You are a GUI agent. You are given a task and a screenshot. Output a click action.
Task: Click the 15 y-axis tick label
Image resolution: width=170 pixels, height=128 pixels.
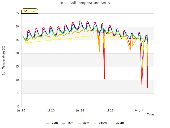click(x=17, y=66)
